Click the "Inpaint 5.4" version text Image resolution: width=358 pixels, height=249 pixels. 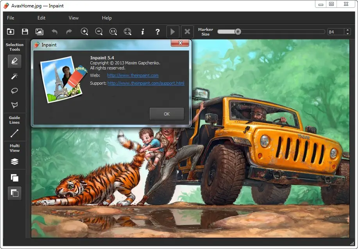[102, 58]
